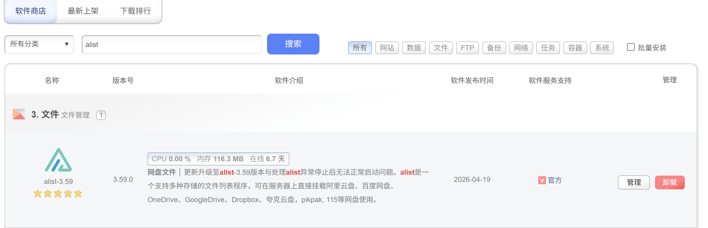The image size is (708, 228).
Task: Click the red 卸载 button
Action: [670, 182]
